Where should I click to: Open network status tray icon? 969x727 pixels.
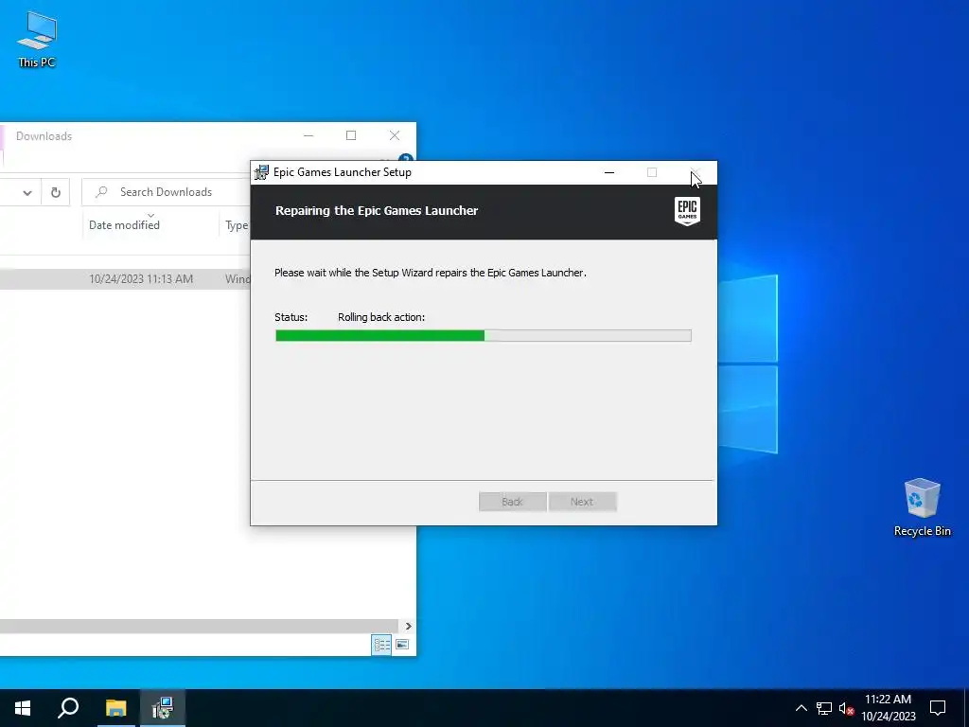point(824,708)
